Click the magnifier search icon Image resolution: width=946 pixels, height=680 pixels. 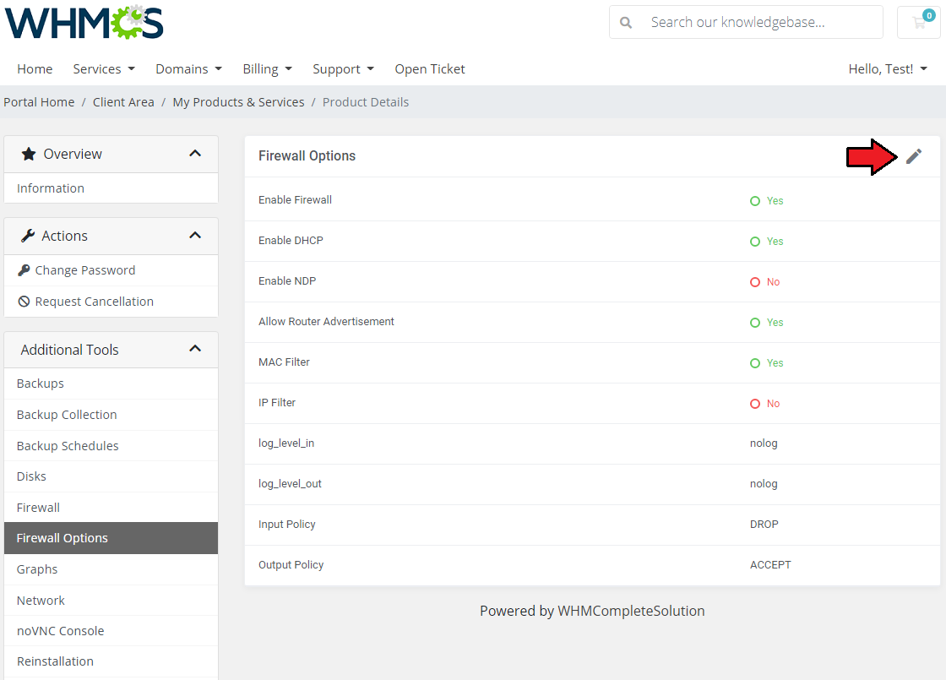pos(626,23)
